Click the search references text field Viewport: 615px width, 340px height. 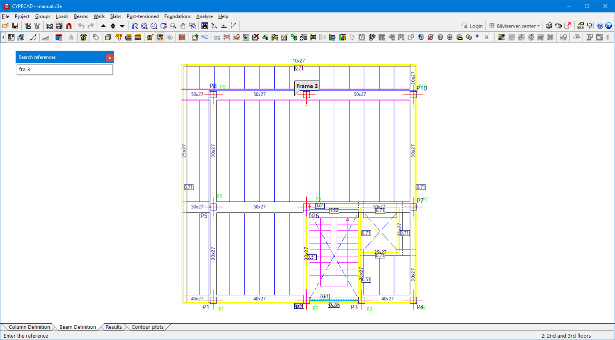point(64,70)
